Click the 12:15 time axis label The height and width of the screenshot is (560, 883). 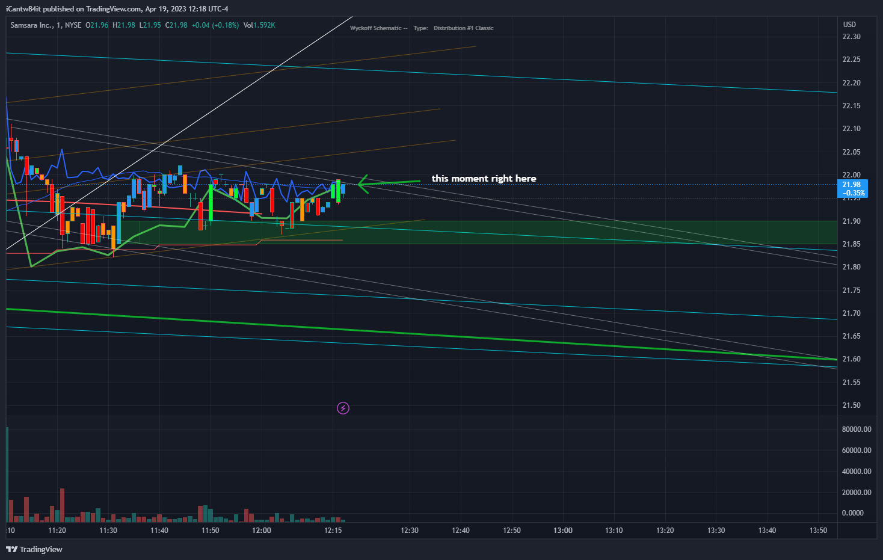coord(333,531)
